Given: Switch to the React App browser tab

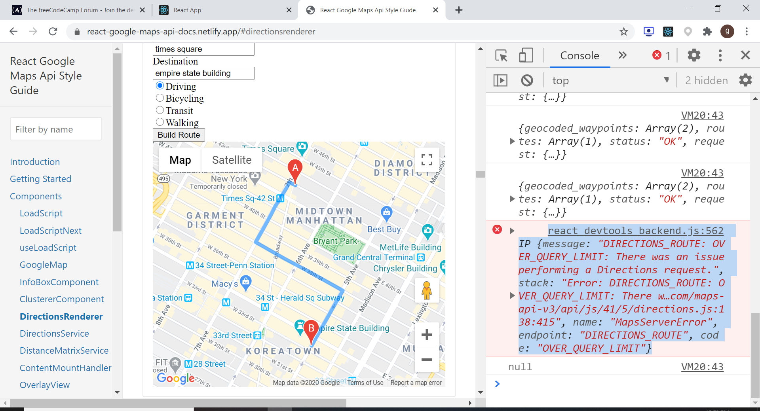Looking at the screenshot, I should click(x=187, y=10).
